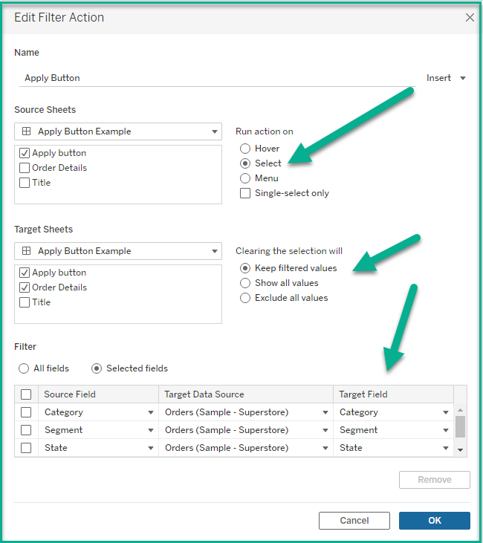483x543 pixels.
Task: Click the Name text field
Action: click(x=215, y=78)
